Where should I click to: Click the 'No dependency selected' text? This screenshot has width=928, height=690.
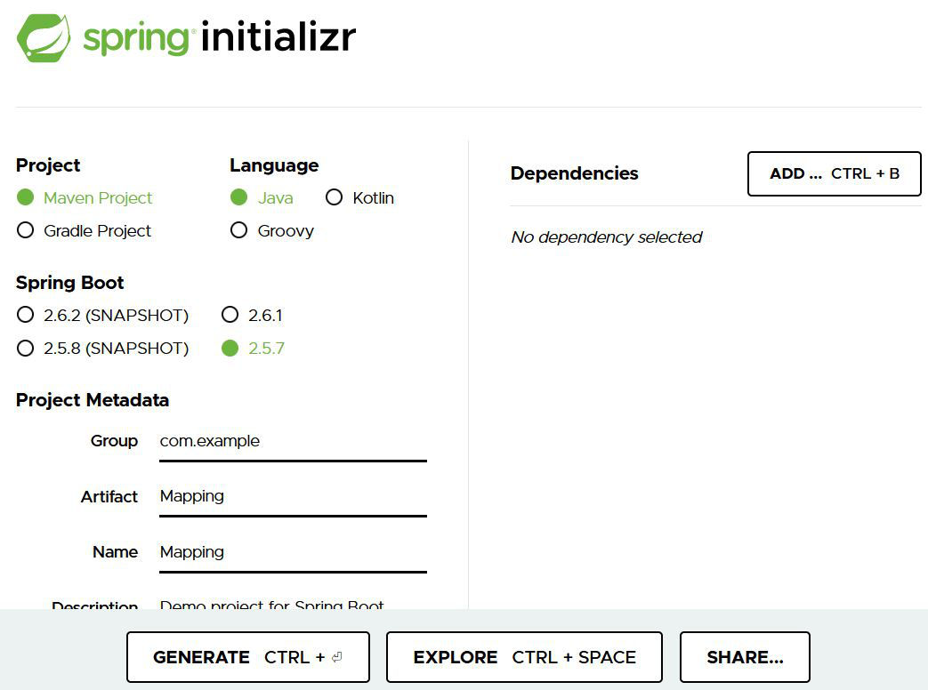(607, 237)
